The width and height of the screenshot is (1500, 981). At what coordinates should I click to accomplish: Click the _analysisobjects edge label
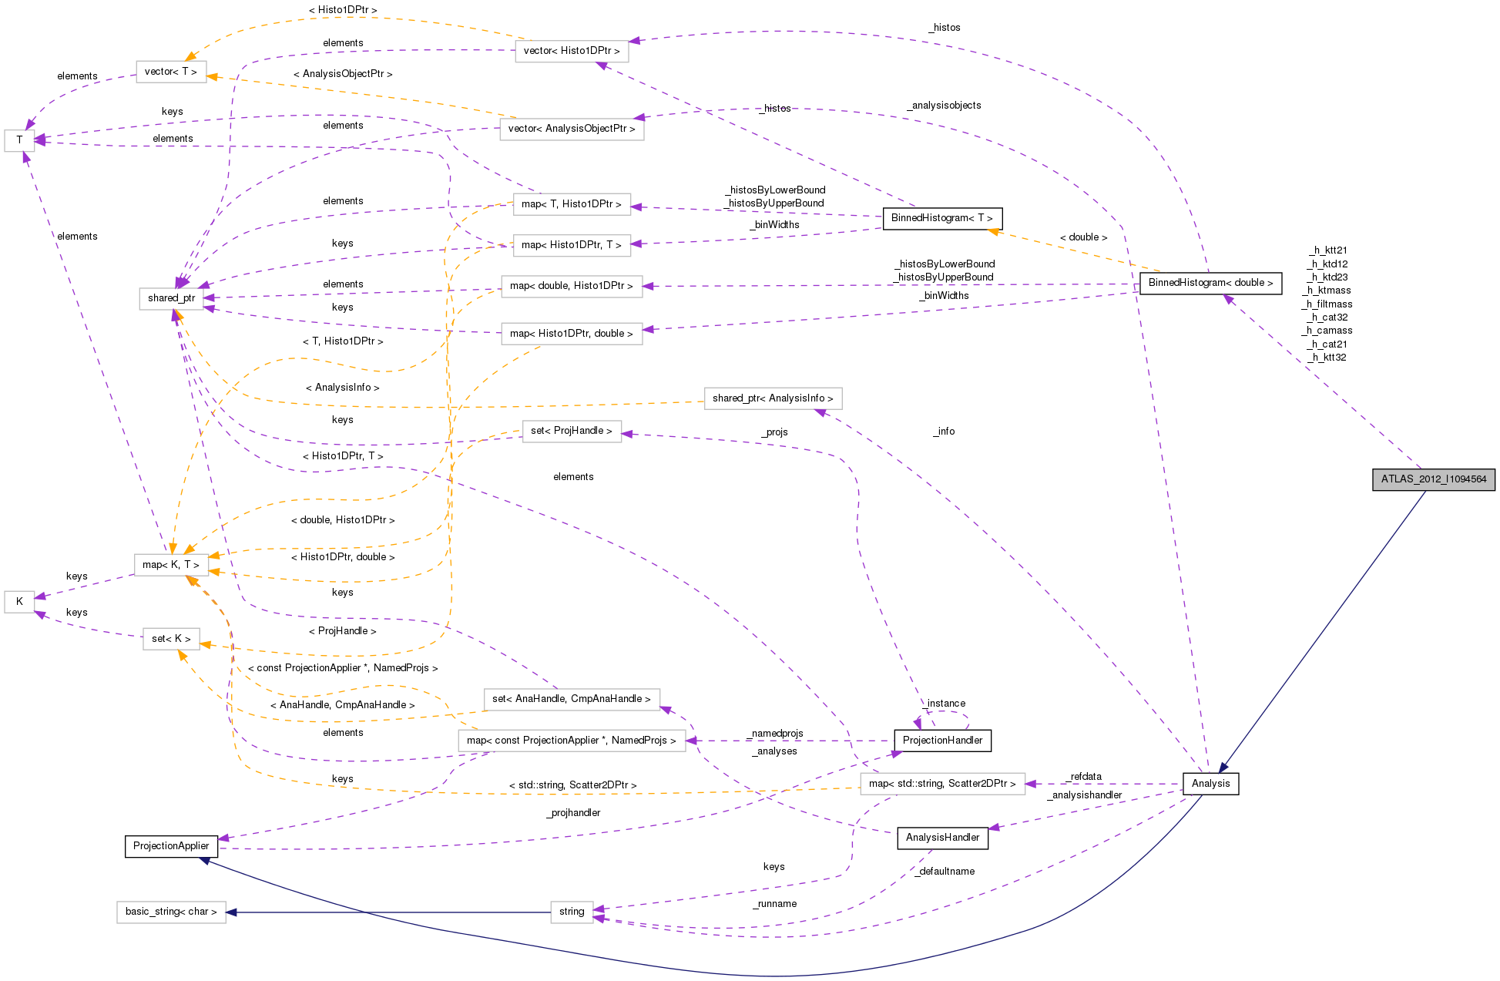[x=944, y=106]
